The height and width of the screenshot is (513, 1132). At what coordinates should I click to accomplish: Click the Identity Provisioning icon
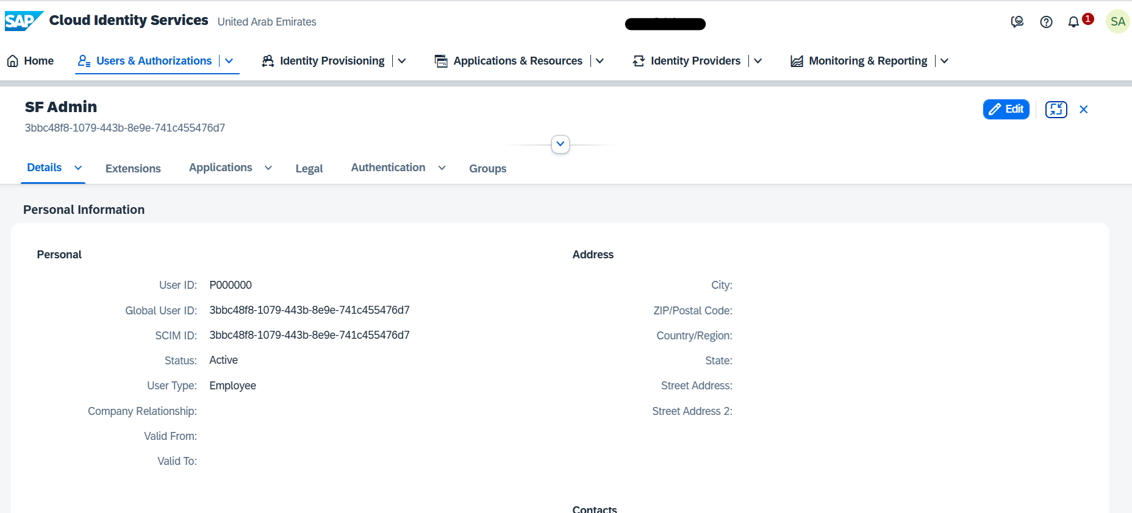(x=268, y=61)
